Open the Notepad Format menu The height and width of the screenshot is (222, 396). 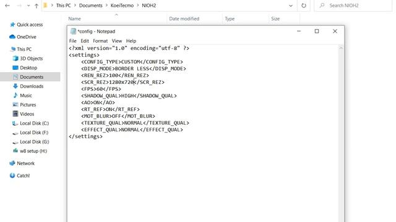(x=100, y=41)
